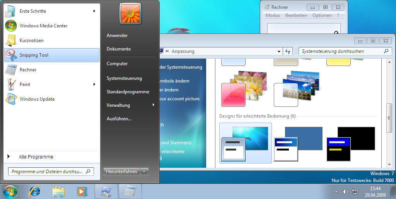Open shutdown options arrow next to Herunterfahren

pyautogui.click(x=144, y=172)
